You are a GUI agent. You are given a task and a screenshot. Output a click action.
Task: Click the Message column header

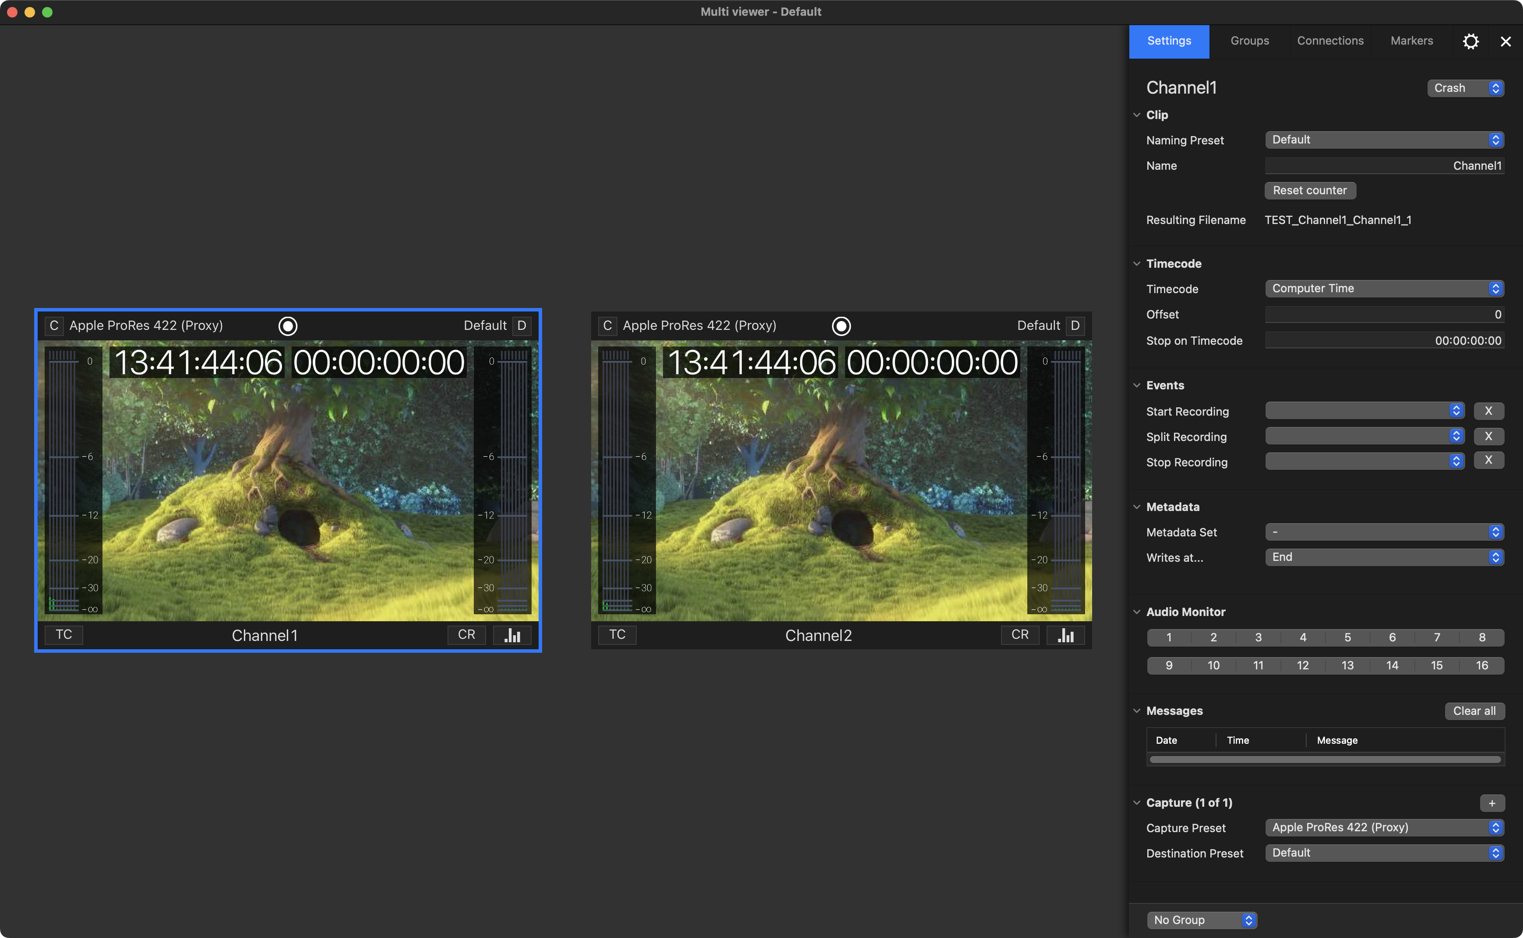1405,740
